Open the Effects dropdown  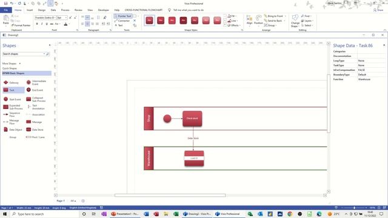coord(234,25)
